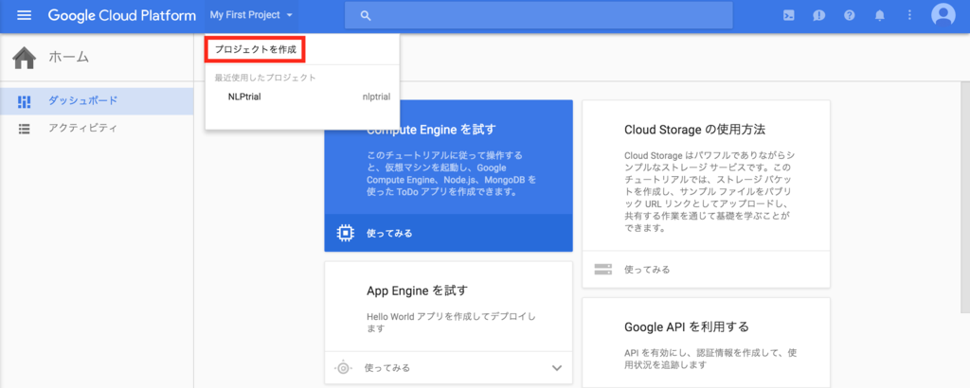Click the Compute Engine を試す heading
Viewport: 970px width, 388px height.
tap(431, 130)
